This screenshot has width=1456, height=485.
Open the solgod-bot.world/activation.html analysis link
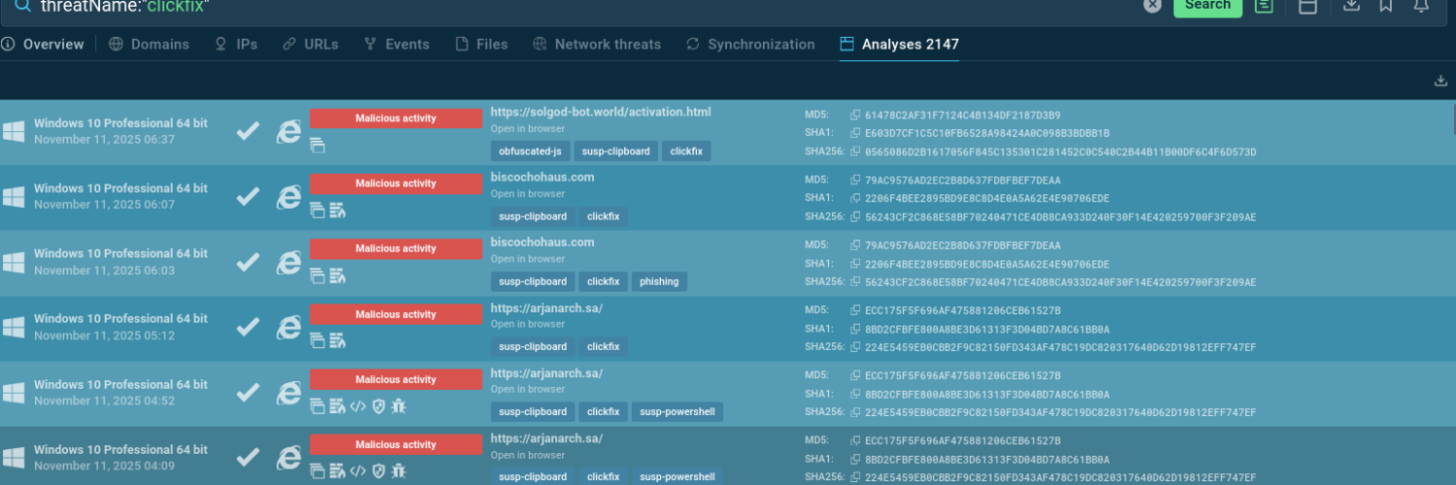pyautogui.click(x=601, y=113)
